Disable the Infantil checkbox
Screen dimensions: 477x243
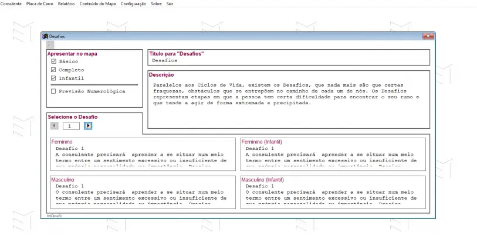[x=54, y=78]
